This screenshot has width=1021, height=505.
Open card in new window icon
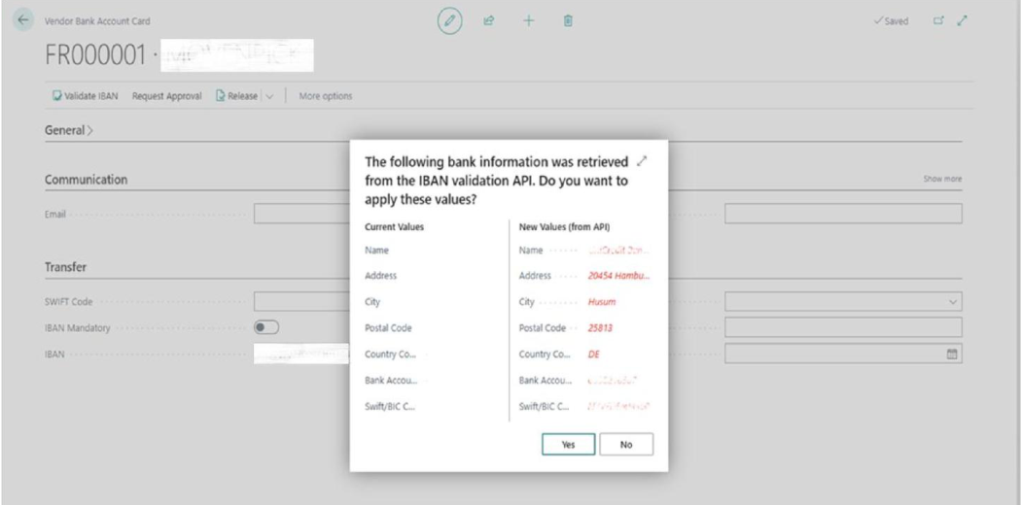point(938,20)
